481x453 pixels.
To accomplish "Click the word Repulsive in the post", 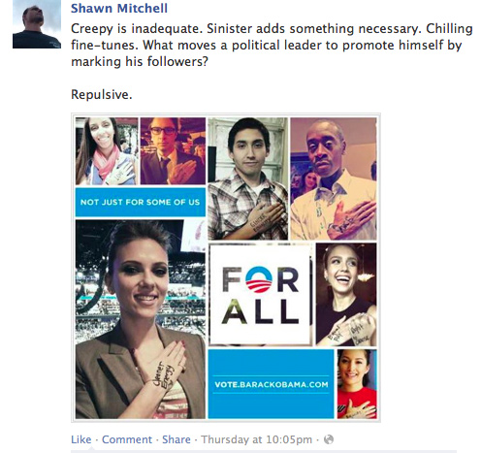I will click(102, 95).
